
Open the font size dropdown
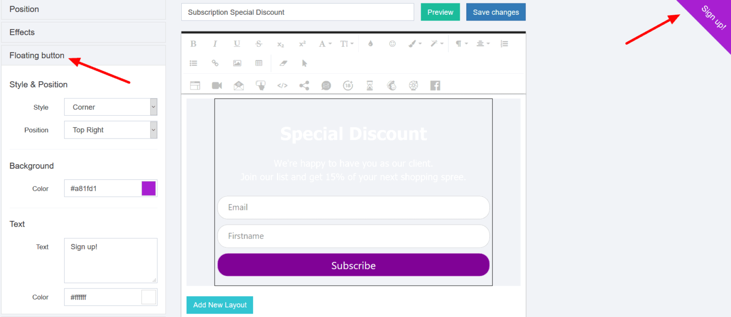coord(347,44)
